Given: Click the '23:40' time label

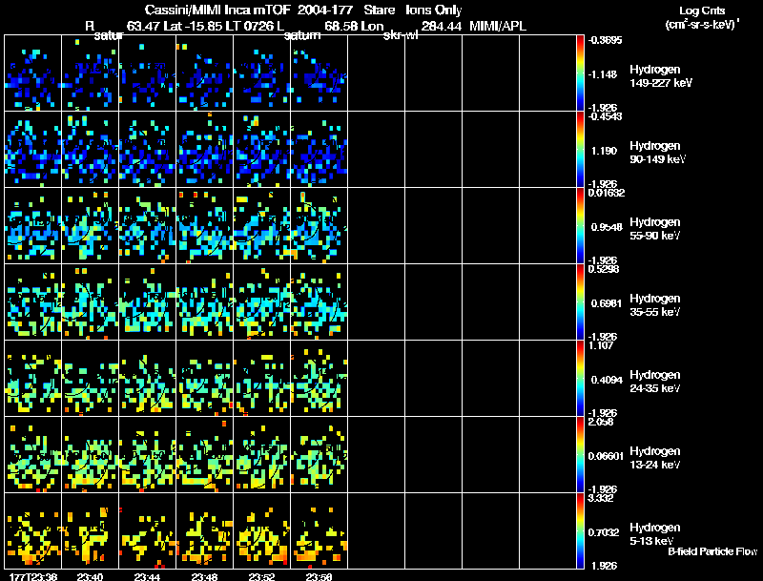Looking at the screenshot, I should pyautogui.click(x=90, y=577).
